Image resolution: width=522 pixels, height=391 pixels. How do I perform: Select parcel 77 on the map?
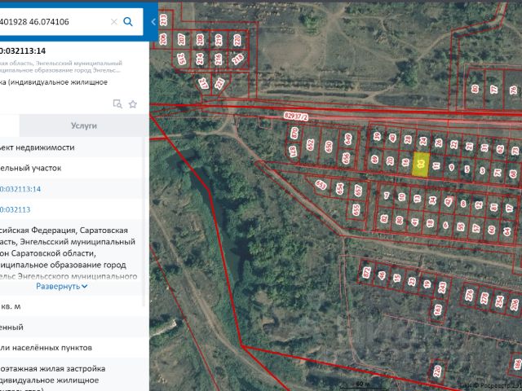(x=494, y=89)
